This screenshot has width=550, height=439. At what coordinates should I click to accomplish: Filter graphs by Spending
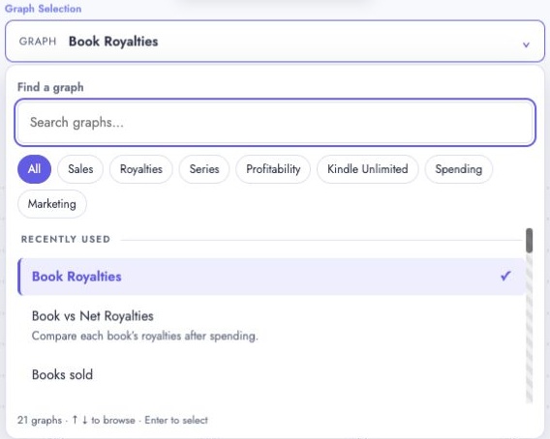[x=458, y=169]
